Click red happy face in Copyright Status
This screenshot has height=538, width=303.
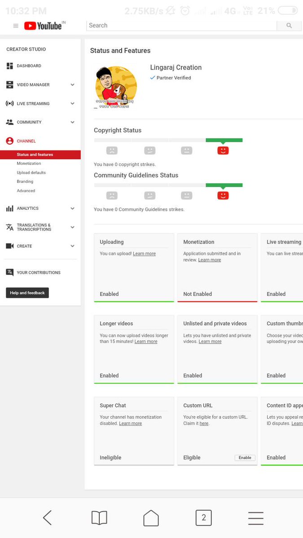coord(223,151)
